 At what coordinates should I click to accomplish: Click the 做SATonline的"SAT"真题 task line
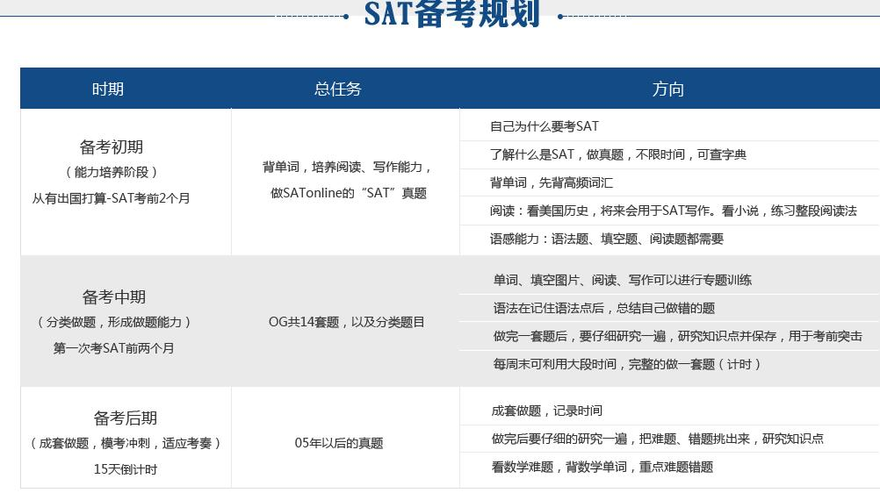pyautogui.click(x=348, y=193)
